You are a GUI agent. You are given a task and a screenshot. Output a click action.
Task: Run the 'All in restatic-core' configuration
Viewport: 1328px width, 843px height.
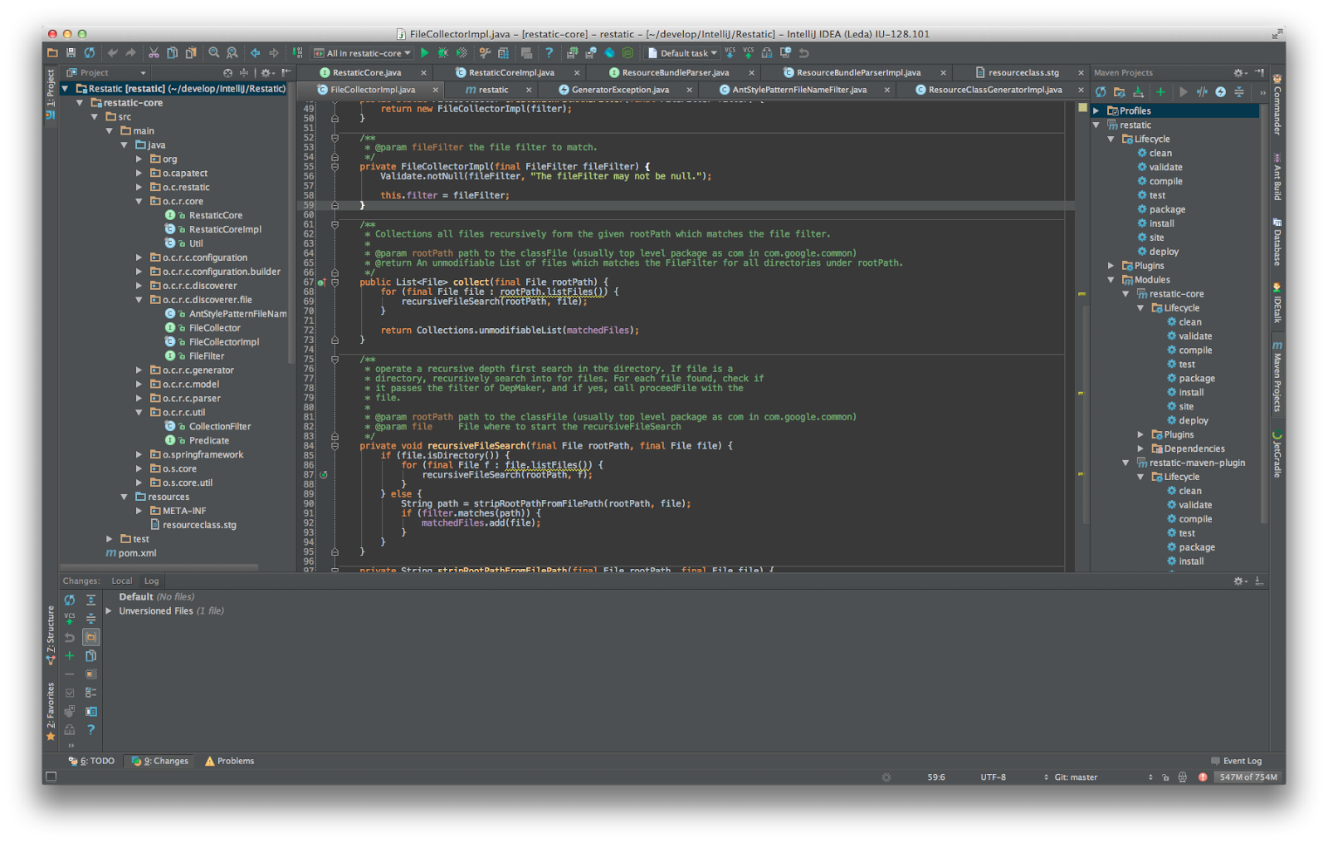tap(425, 52)
